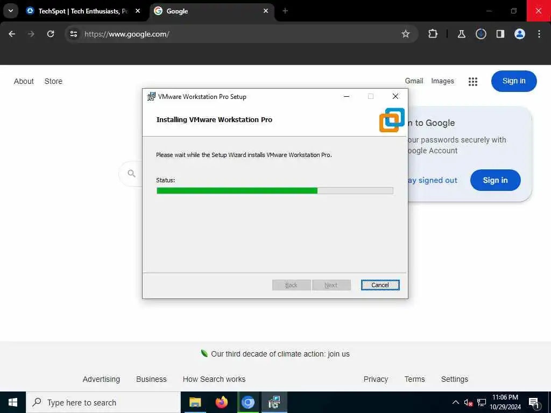Open the Terms footer link
551x413 pixels.
click(414, 379)
